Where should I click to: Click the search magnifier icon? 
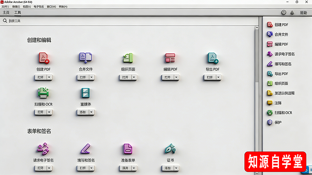tap(5, 21)
